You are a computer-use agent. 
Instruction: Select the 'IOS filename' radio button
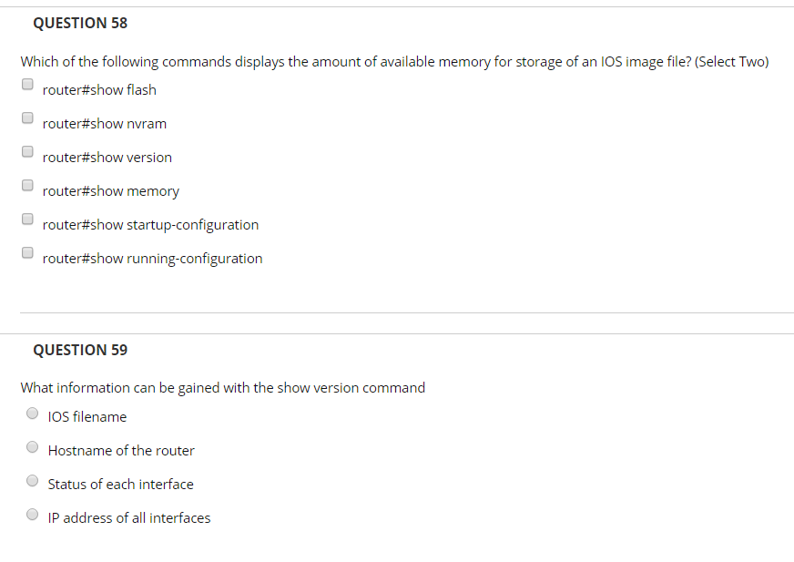[33, 413]
